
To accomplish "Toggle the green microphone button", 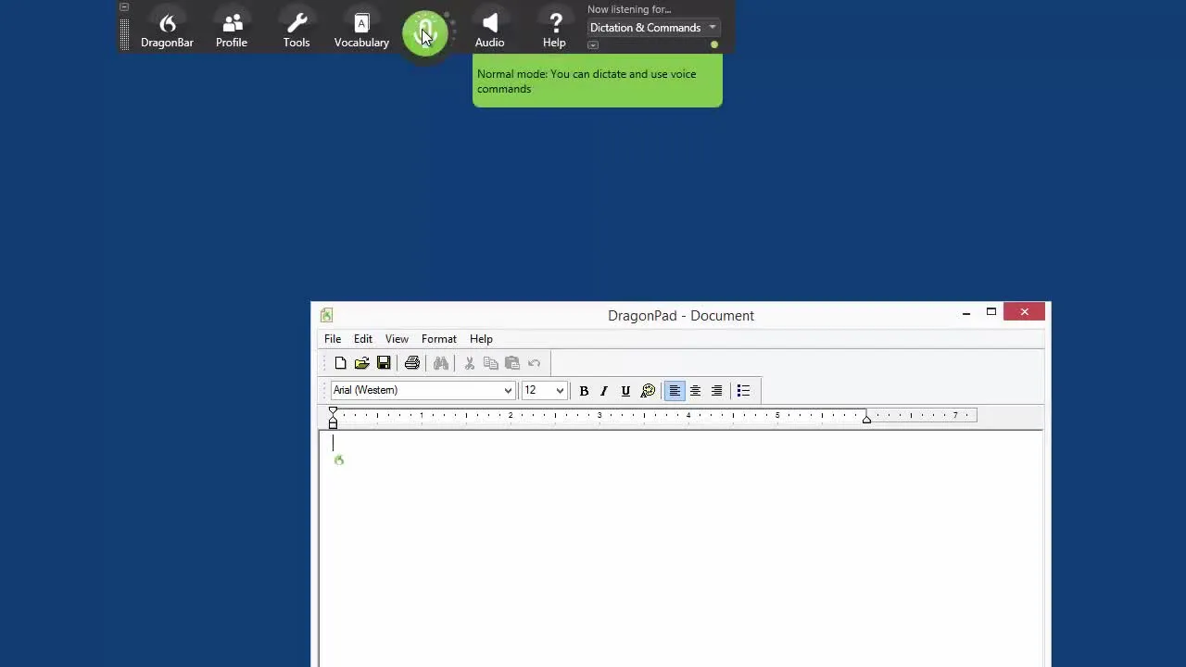I will click(x=425, y=33).
